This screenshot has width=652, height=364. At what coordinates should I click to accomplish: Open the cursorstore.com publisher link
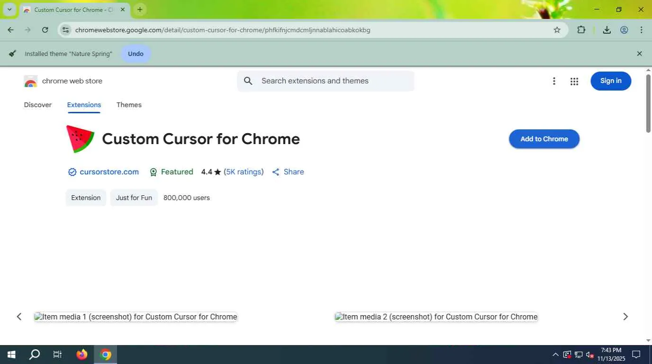point(109,172)
